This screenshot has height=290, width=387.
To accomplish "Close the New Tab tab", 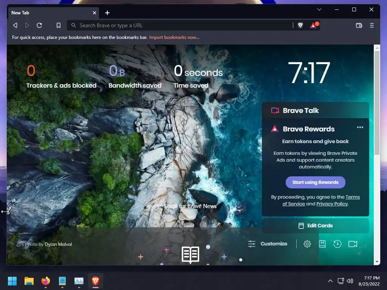I will [x=94, y=13].
